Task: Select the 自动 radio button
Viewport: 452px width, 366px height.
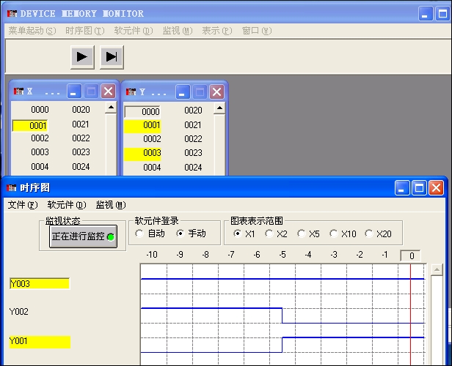Action: point(140,234)
